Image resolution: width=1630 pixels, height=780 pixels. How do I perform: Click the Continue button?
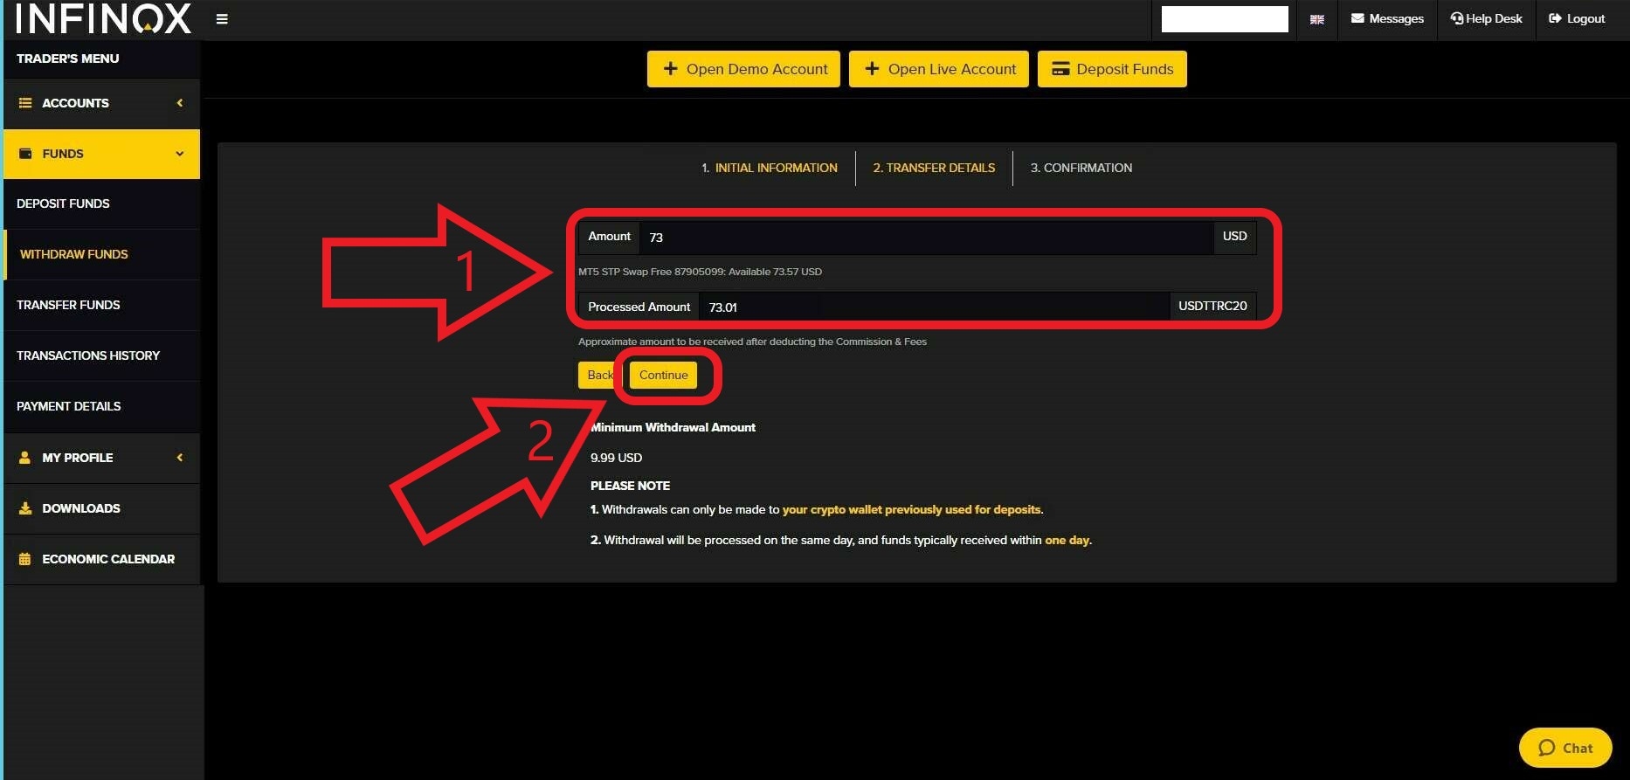tap(663, 375)
